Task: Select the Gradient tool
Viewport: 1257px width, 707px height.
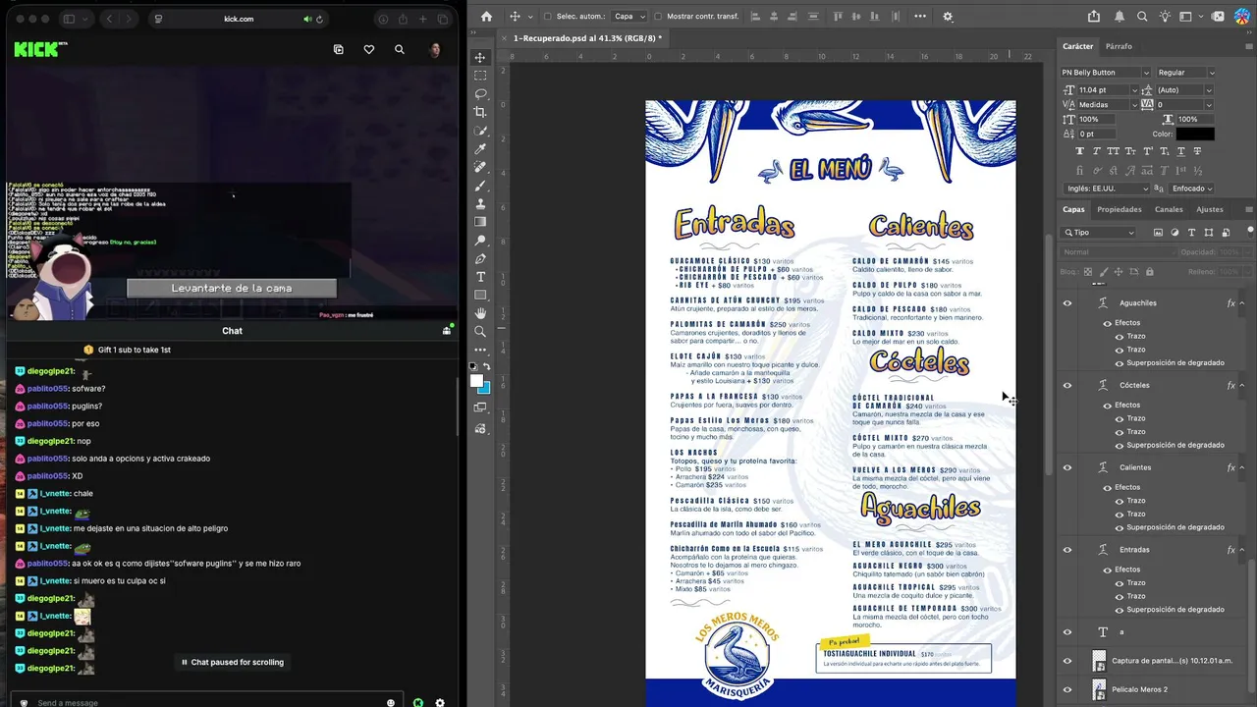Action: pos(480,222)
